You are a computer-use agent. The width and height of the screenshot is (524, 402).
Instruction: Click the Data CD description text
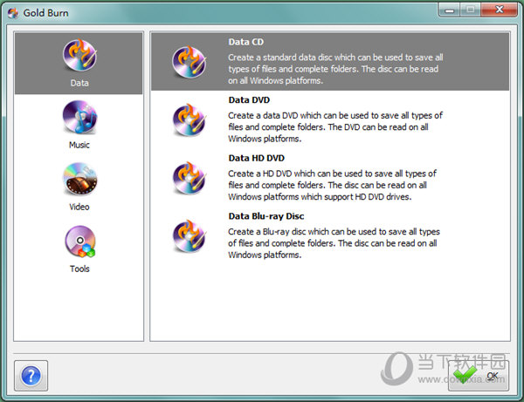coord(335,69)
